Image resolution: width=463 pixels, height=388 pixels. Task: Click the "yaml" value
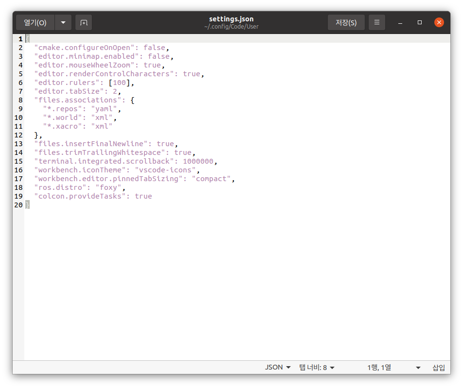(x=104, y=109)
